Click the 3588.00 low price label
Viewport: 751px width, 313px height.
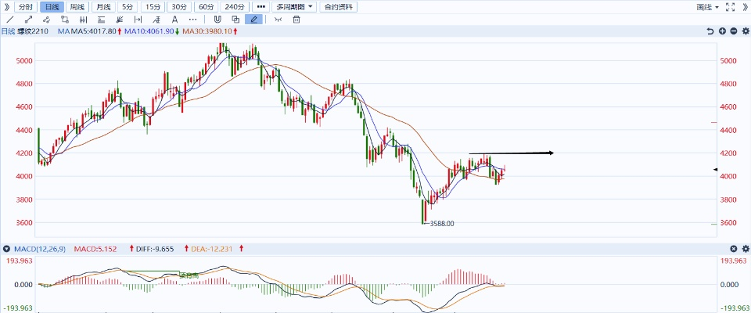(441, 223)
